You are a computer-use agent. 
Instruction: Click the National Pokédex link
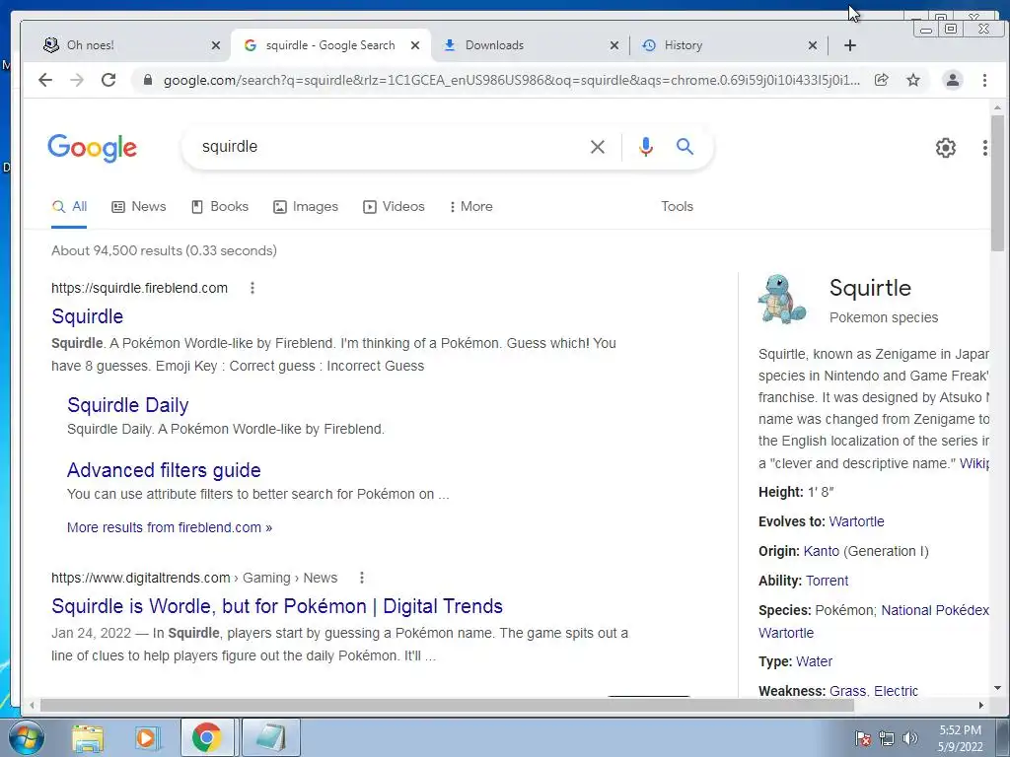click(935, 610)
